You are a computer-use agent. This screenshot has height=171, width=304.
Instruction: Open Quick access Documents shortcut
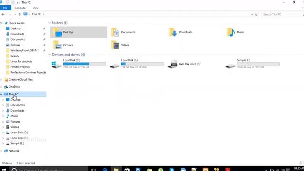tap(18, 39)
